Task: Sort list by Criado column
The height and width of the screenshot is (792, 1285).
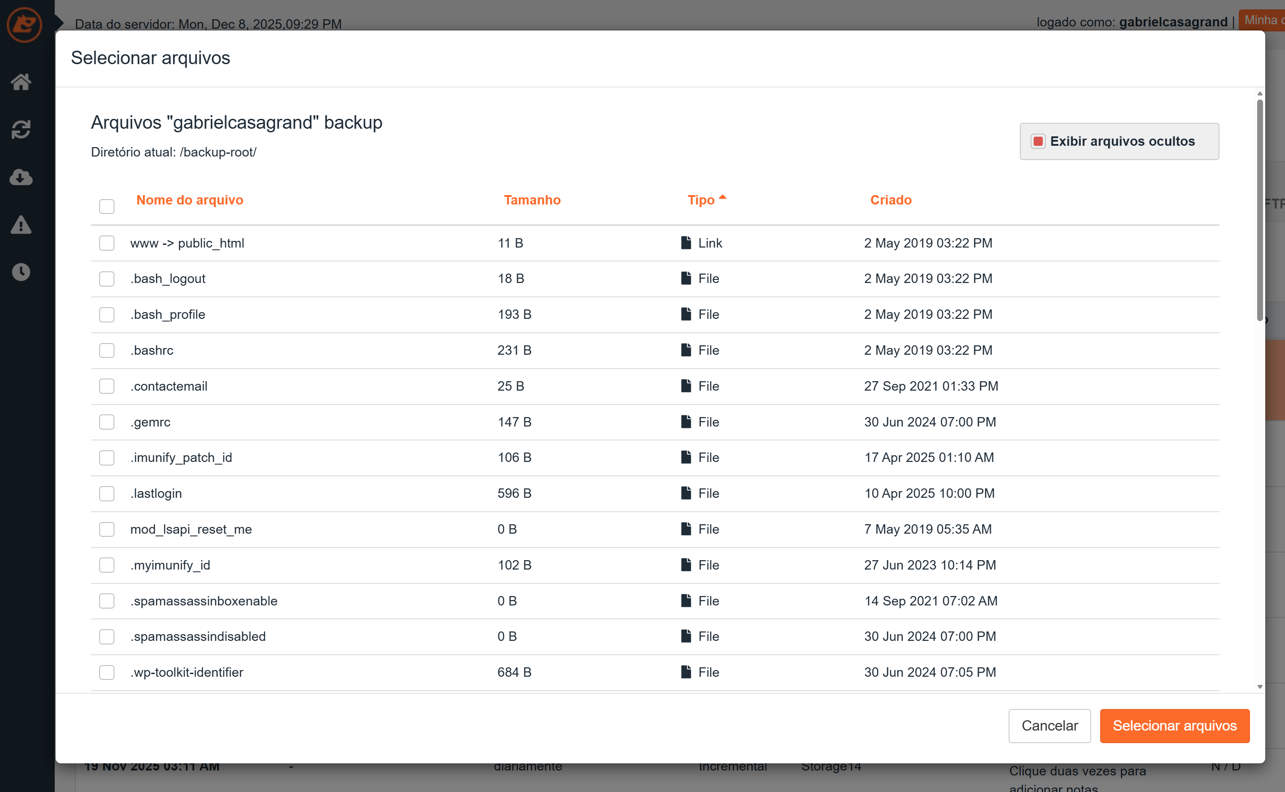Action: point(890,200)
